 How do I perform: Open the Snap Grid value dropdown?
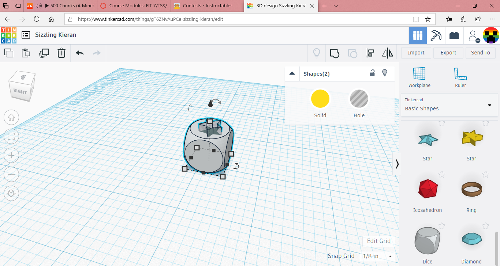(377, 256)
